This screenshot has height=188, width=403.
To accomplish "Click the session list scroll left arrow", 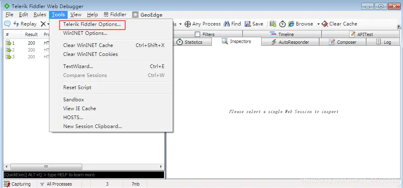I will point(6,167).
